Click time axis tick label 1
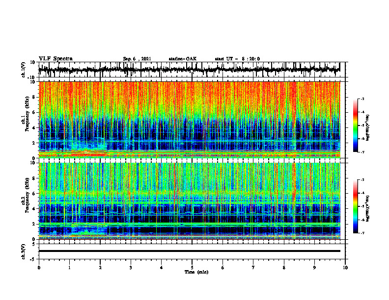This screenshot has width=389, height=300. (69, 268)
